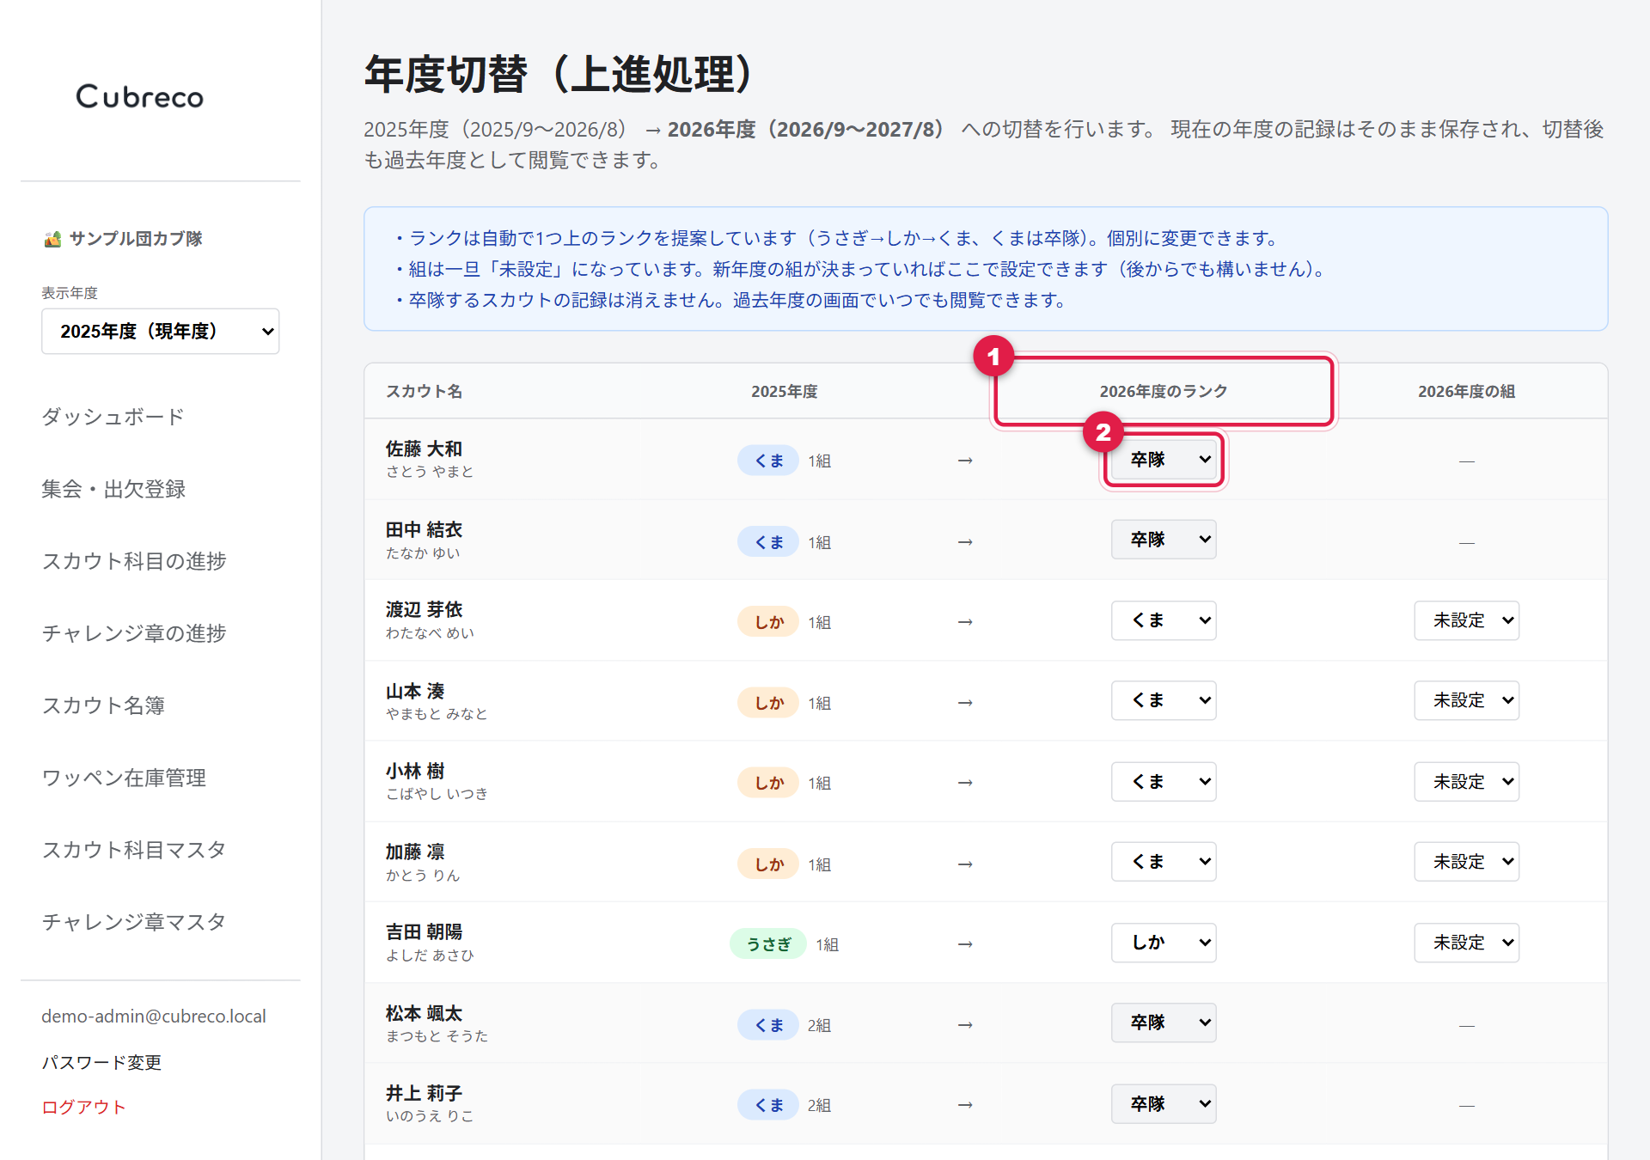Click 2組 label in 松本 颯太 row
The height and width of the screenshot is (1160, 1650).
click(819, 1025)
